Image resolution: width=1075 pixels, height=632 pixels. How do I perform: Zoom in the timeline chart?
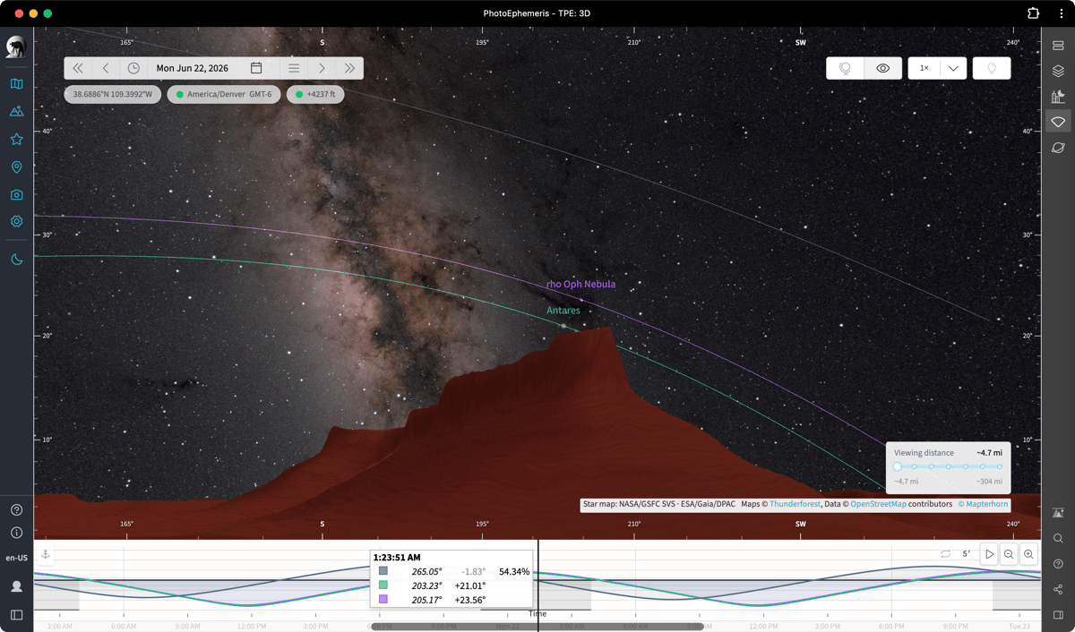click(x=1029, y=554)
